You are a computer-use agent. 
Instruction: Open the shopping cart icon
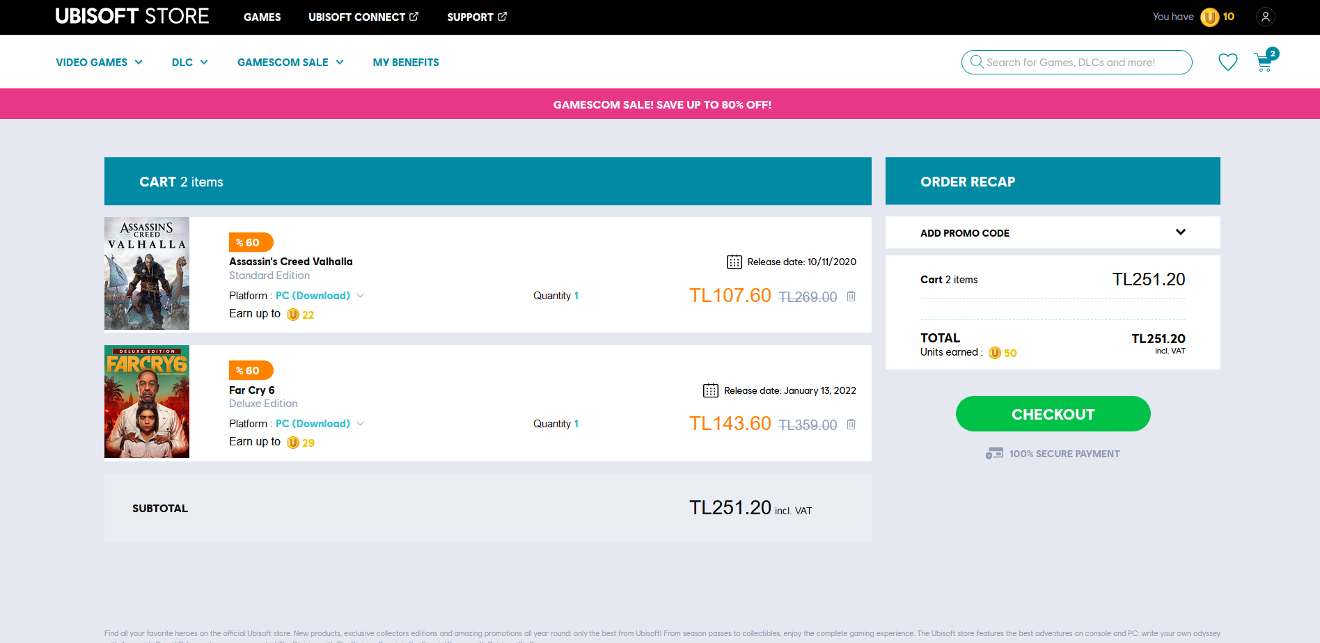click(1264, 62)
